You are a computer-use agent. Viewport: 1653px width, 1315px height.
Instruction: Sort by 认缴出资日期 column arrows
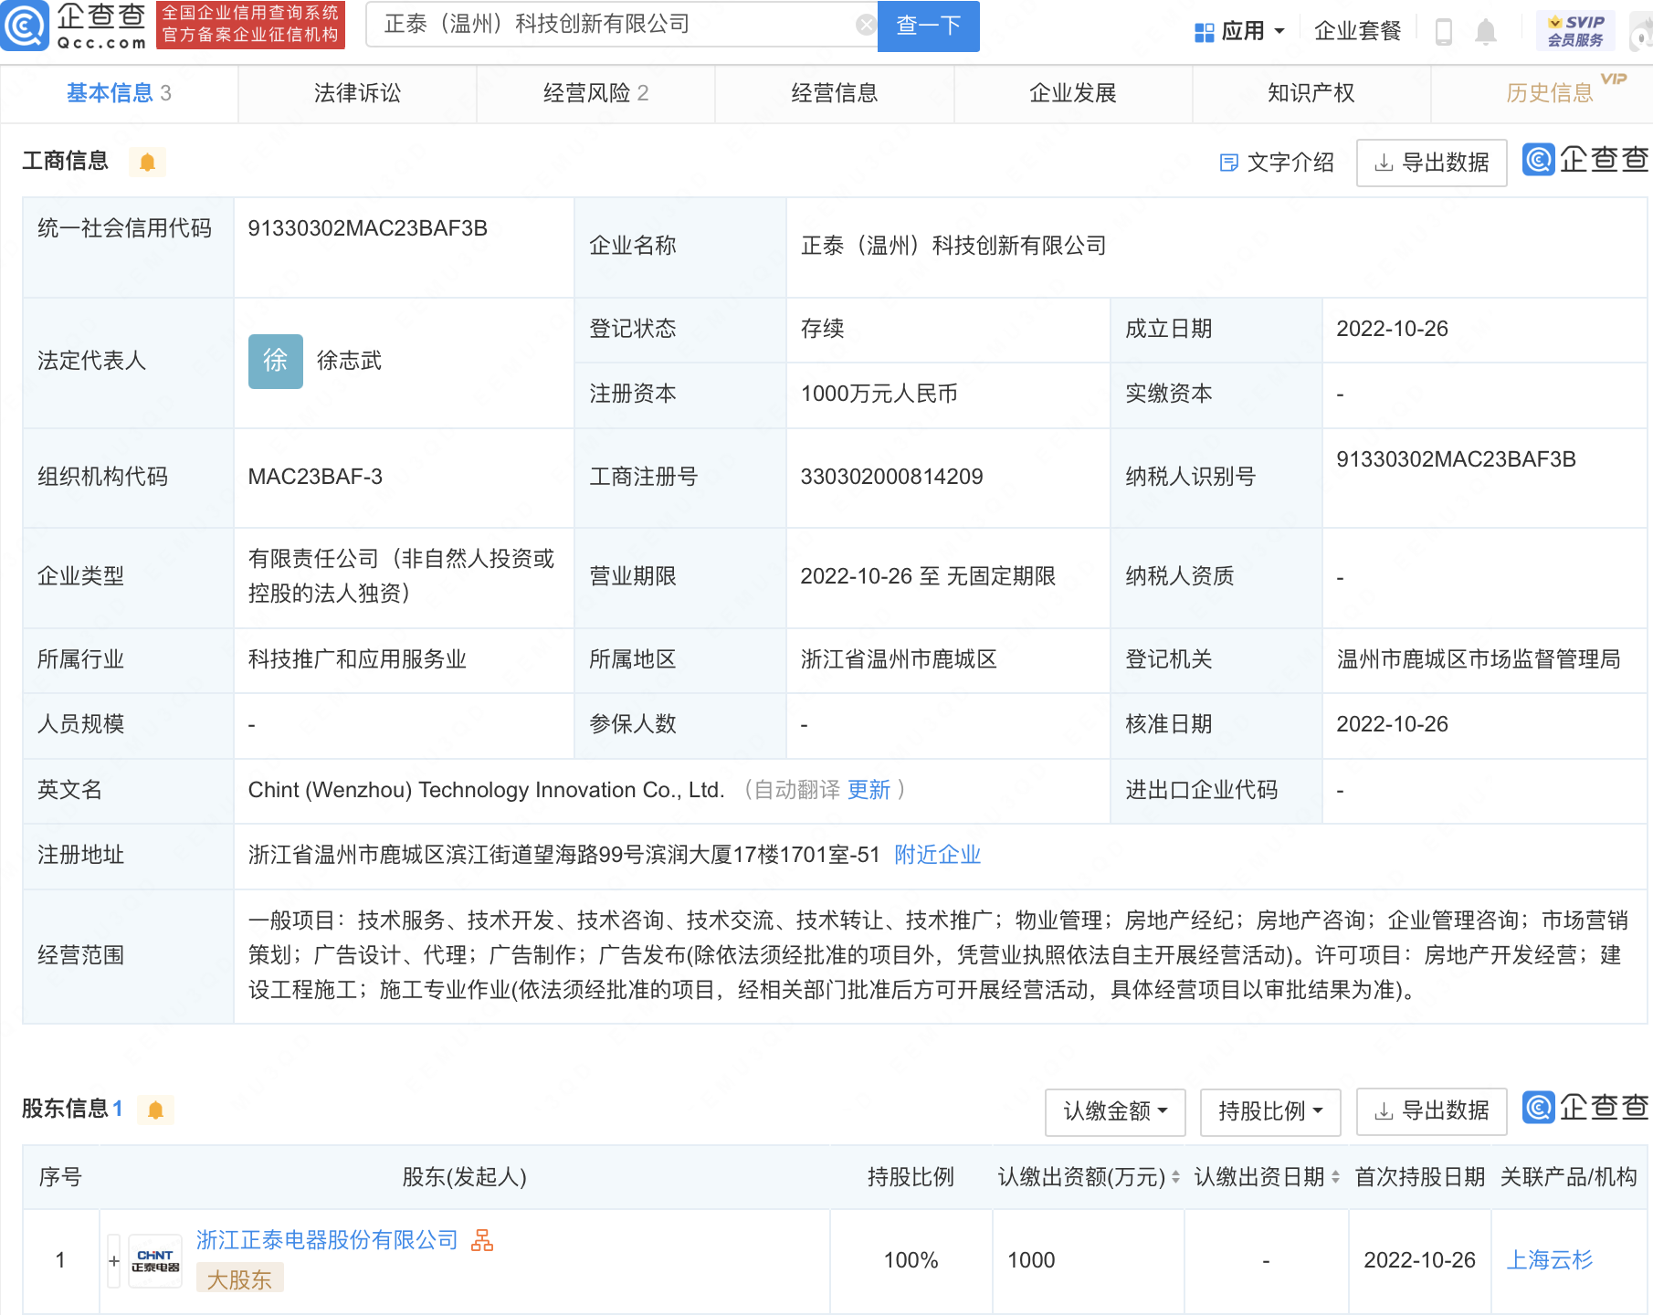pos(1335,1177)
